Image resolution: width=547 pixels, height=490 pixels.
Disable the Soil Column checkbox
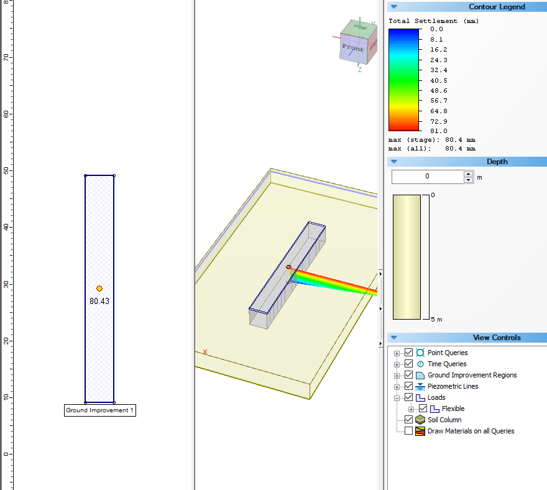(x=408, y=420)
